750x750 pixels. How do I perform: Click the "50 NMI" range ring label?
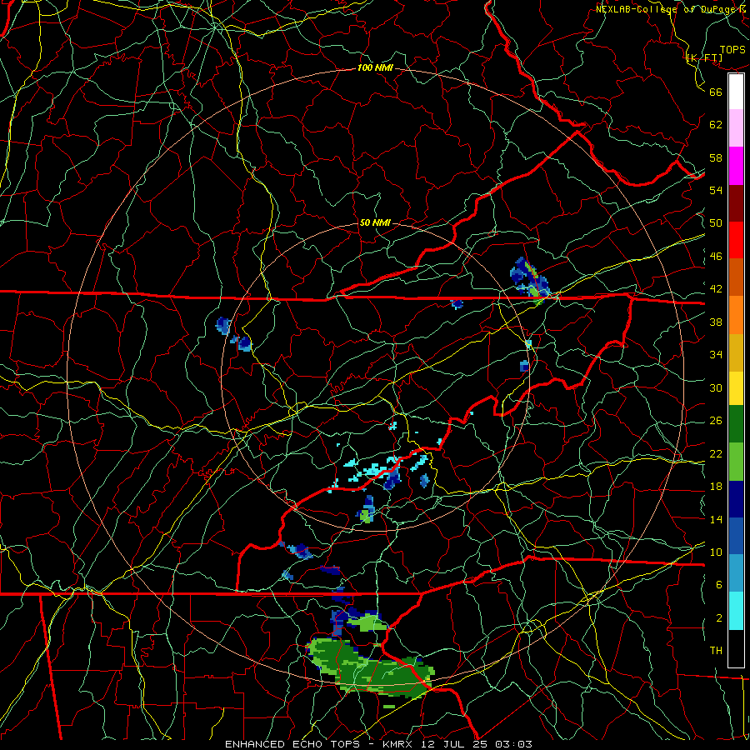(374, 222)
